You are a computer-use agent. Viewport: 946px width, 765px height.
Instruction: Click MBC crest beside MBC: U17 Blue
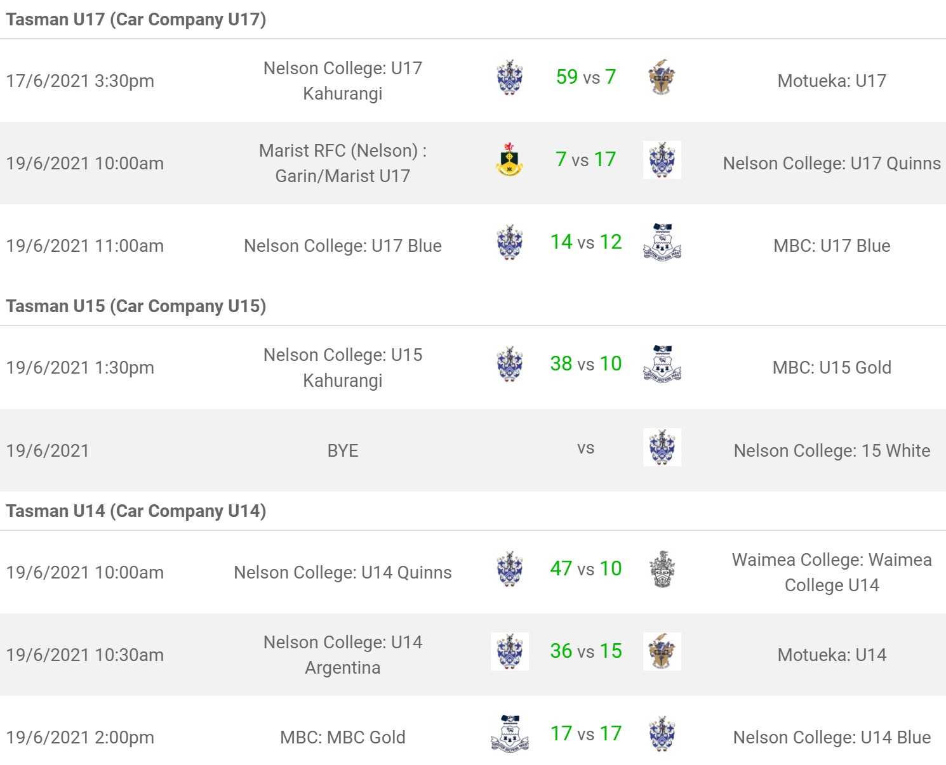pyautogui.click(x=662, y=242)
